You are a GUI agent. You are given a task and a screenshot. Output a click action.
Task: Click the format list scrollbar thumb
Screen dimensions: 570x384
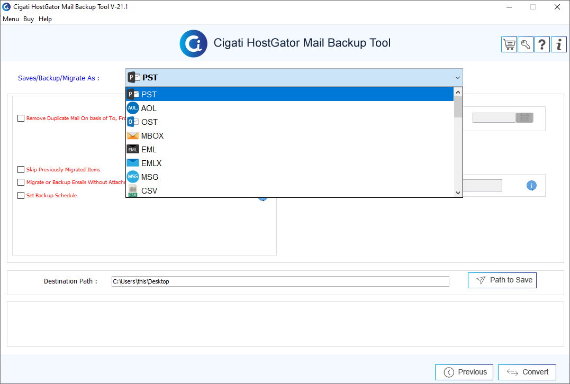coord(458,107)
